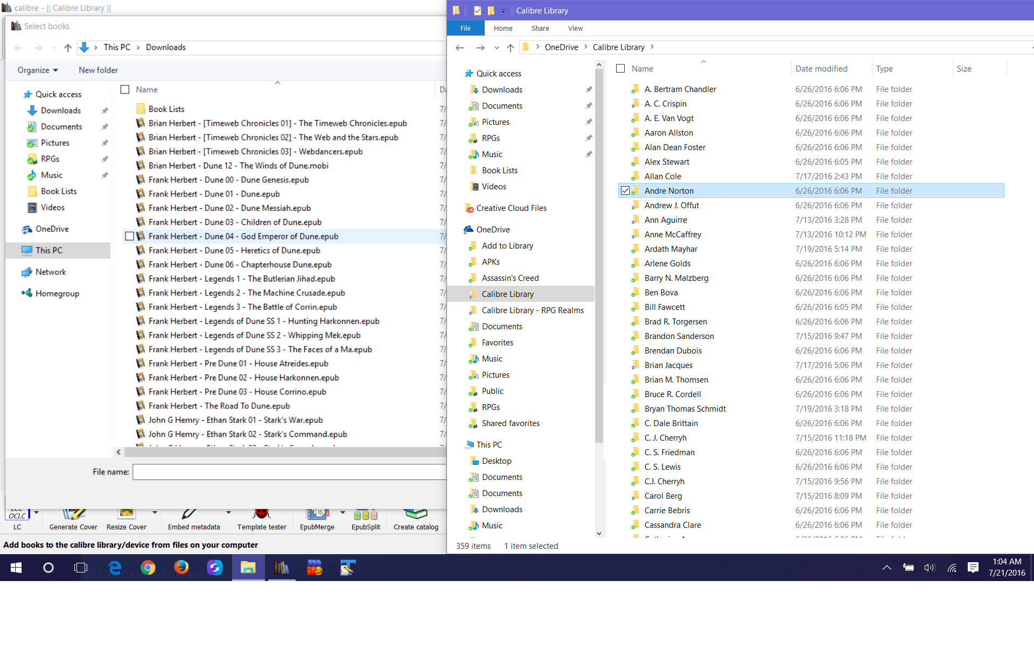Click the EpubMerge toolbar icon
This screenshot has height=651, width=1034.
(317, 515)
